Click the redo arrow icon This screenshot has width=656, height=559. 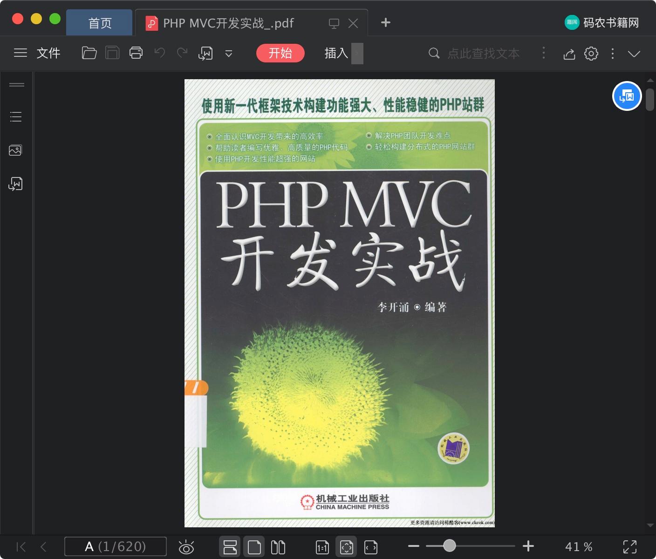point(182,53)
